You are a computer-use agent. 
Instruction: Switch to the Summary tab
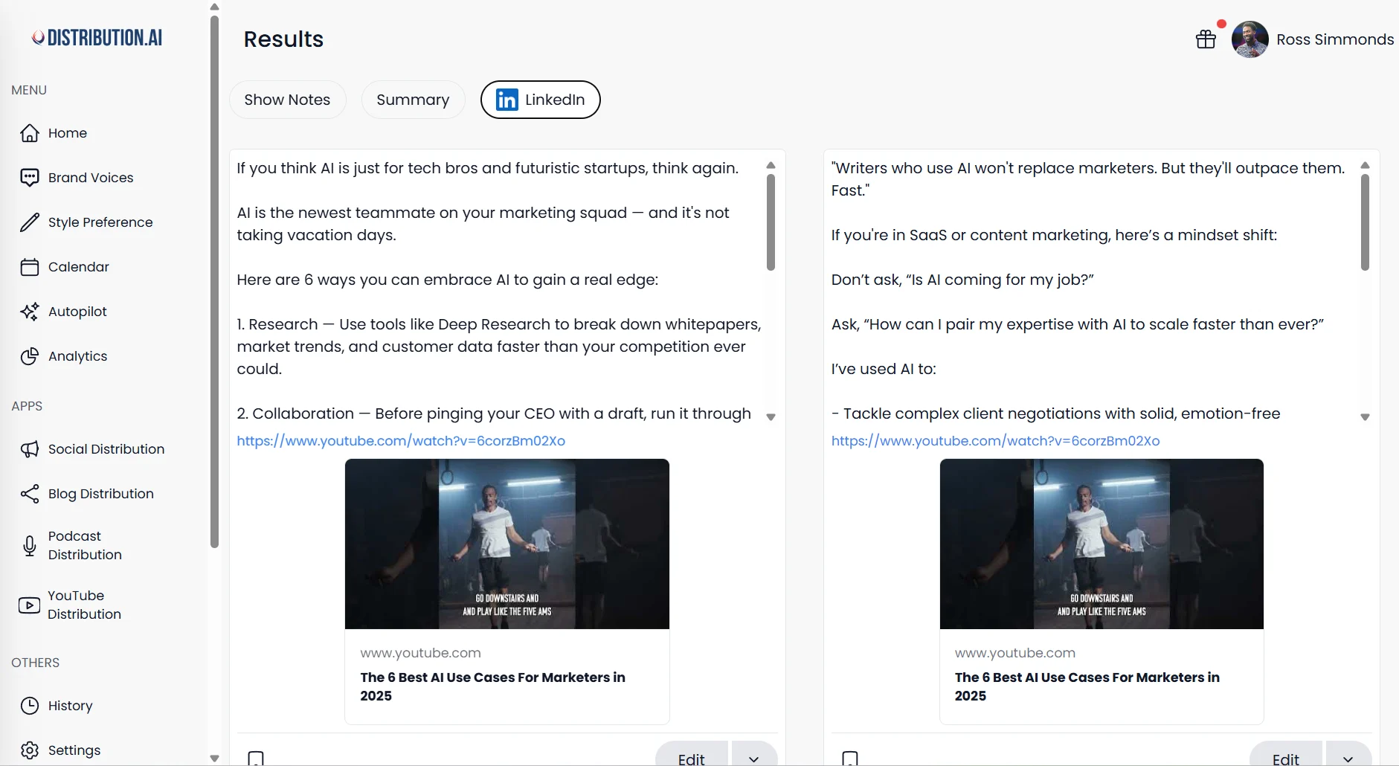click(x=413, y=99)
